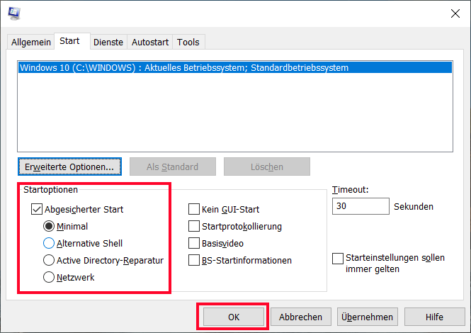
Task: Close the system configuration dialog
Action: [455, 13]
